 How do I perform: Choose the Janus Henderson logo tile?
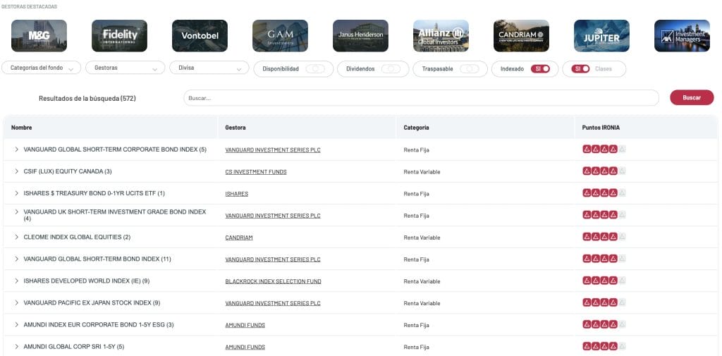(x=360, y=35)
